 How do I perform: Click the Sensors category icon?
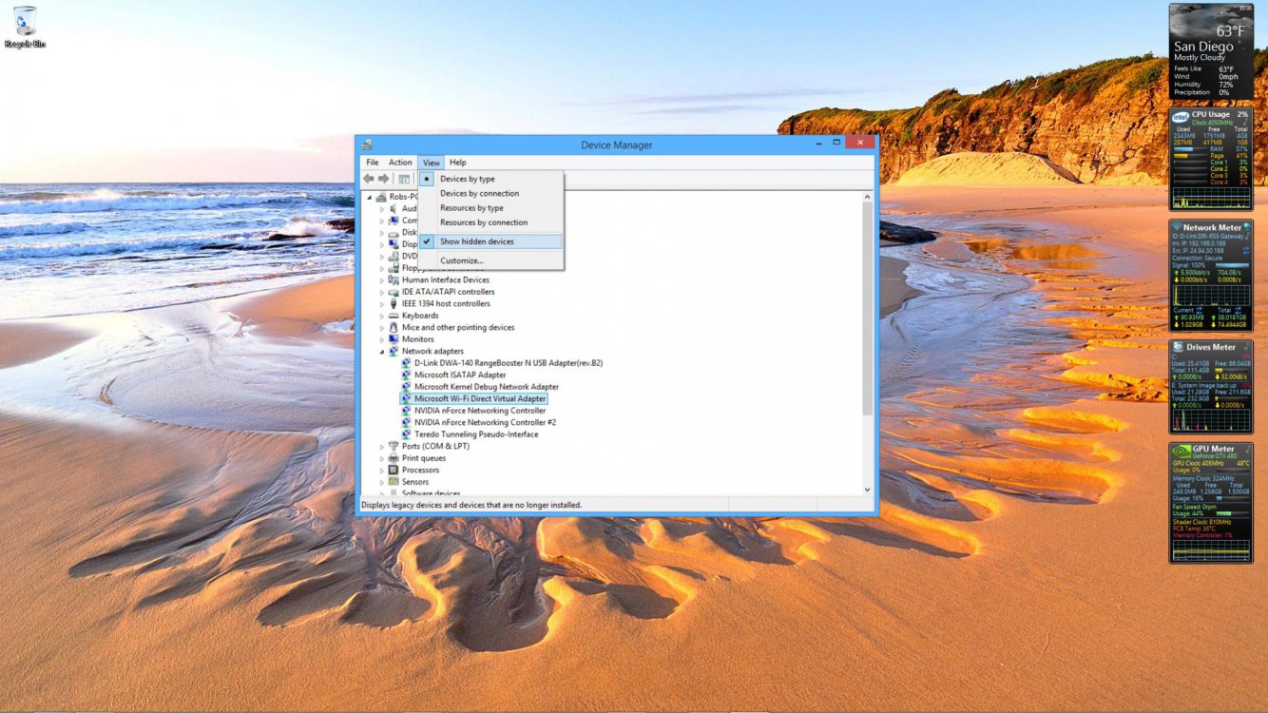tap(394, 482)
